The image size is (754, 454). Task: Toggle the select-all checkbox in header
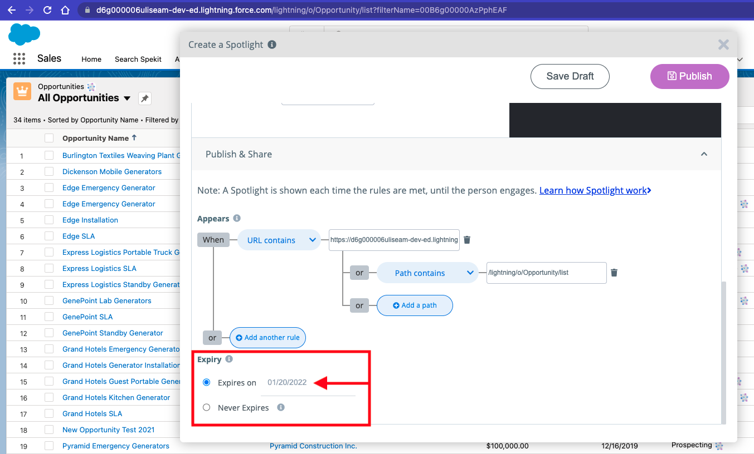(x=49, y=138)
